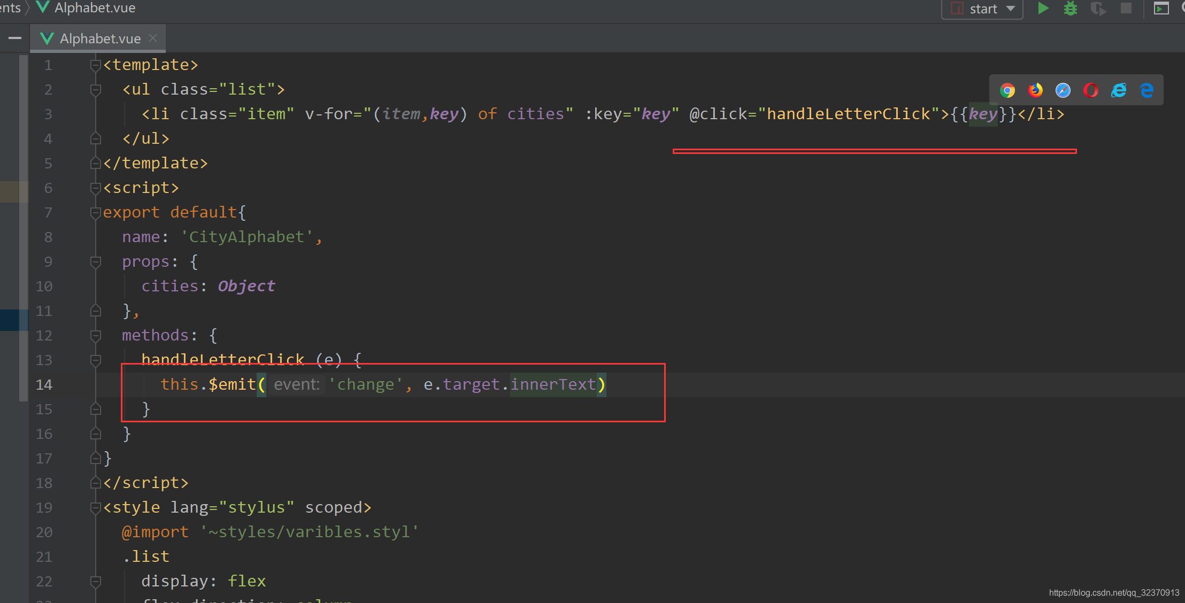The image size is (1185, 603).
Task: Run the 'start' configuration
Action: (x=1043, y=8)
